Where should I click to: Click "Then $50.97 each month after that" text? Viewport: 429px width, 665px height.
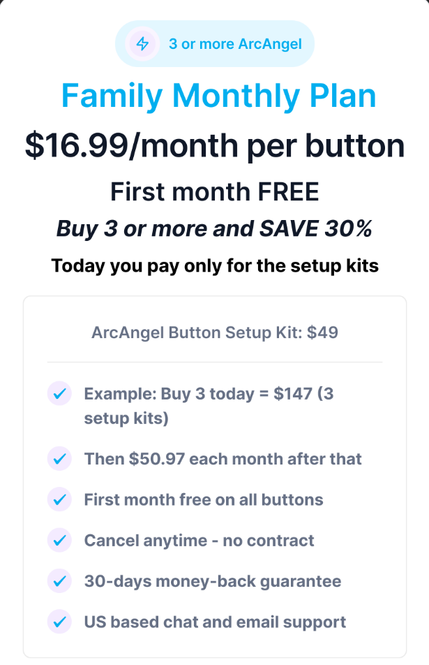click(223, 459)
